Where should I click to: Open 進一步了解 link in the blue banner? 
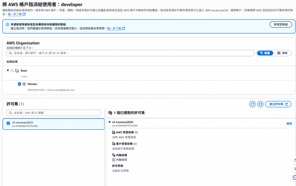tap(116, 28)
